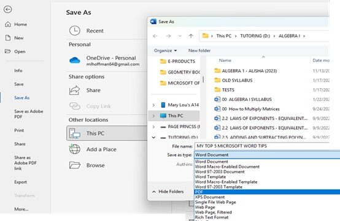The width and height of the screenshot is (340, 221).
Task: Select This PC in navigation tree
Action: click(174, 116)
